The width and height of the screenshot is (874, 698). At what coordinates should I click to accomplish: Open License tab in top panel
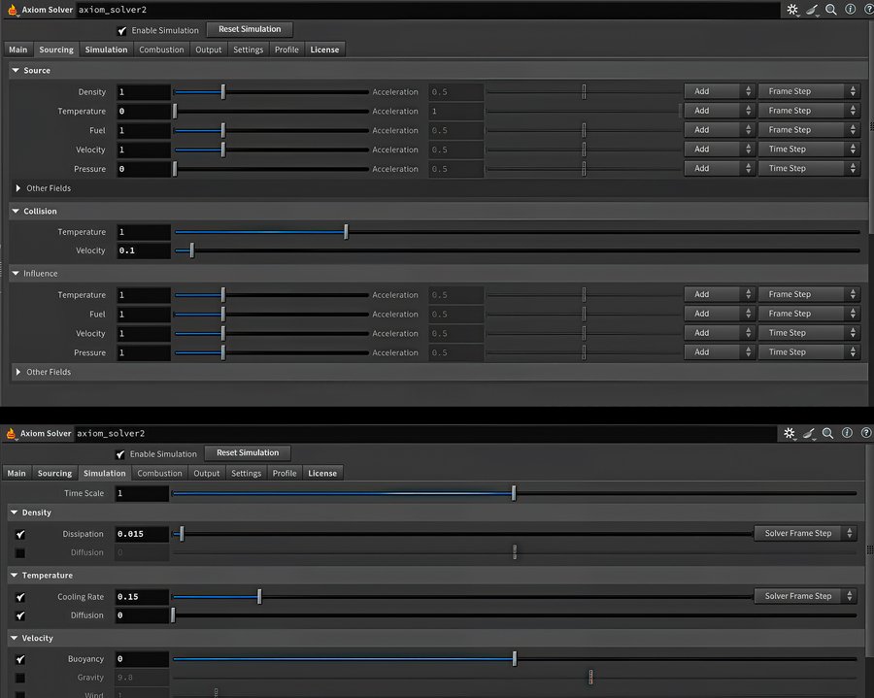tap(324, 50)
